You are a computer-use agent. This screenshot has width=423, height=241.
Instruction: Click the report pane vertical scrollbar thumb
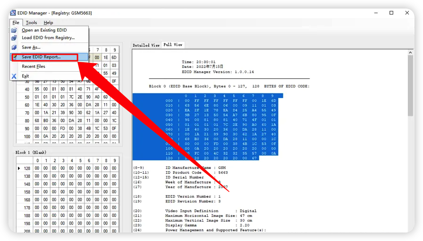coord(410,86)
